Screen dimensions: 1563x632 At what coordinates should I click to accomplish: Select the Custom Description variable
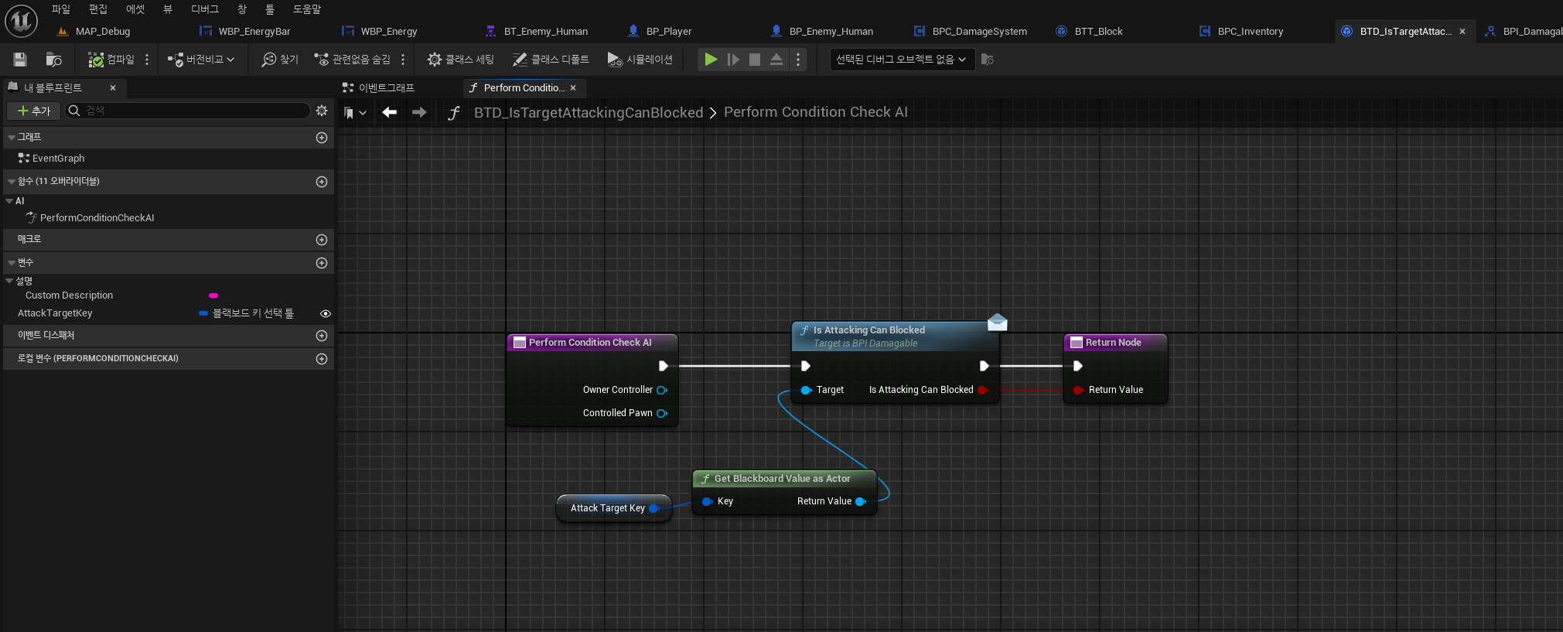click(x=69, y=296)
